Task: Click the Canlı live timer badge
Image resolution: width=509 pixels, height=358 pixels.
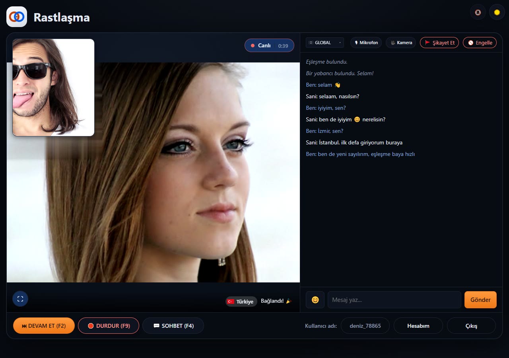Action: (269, 45)
